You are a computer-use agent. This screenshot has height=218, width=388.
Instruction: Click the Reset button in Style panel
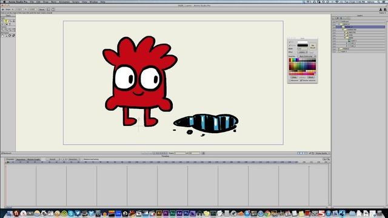pos(311,77)
